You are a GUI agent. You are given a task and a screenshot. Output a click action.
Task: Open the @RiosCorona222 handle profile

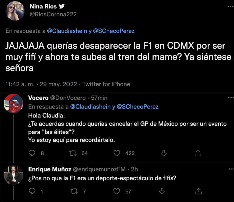click(x=53, y=14)
